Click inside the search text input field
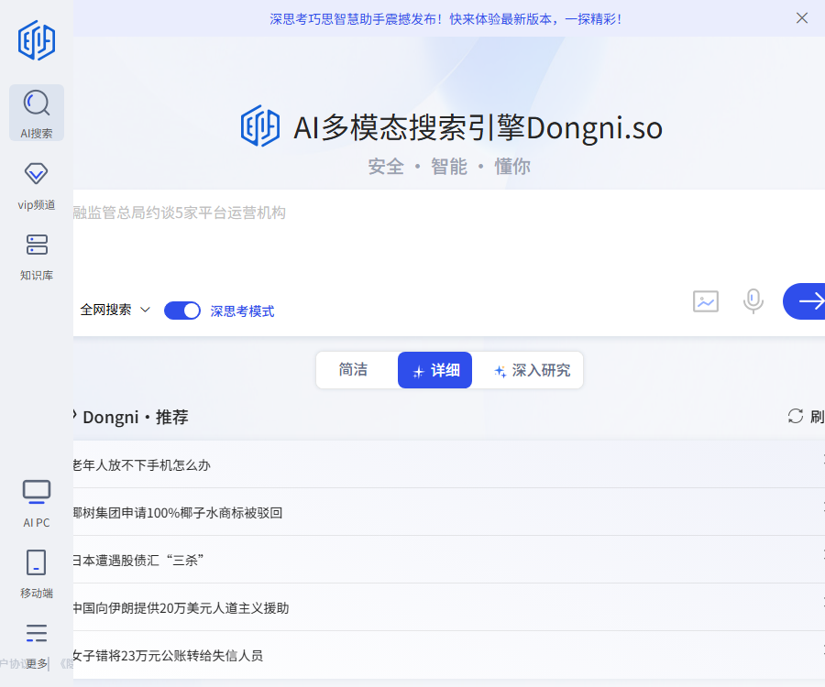The width and height of the screenshot is (825, 687). (x=449, y=236)
